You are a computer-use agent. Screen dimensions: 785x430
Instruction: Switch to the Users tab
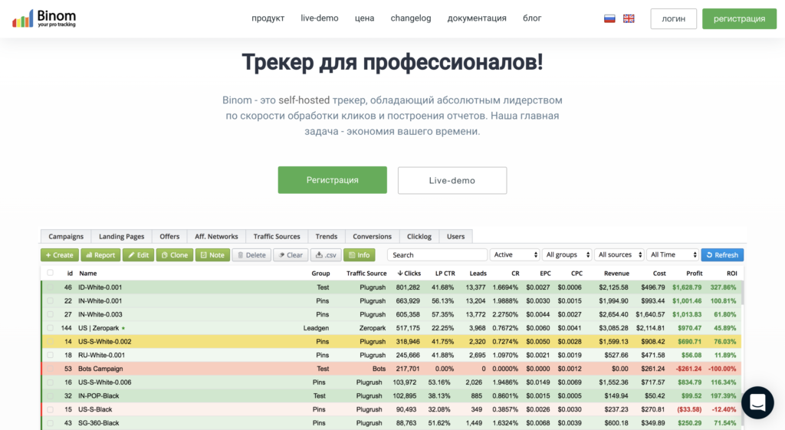click(455, 236)
